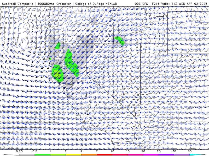Select the orange swatch between 4 and 7
This screenshot has width=209, height=156.
(x=89, y=155)
